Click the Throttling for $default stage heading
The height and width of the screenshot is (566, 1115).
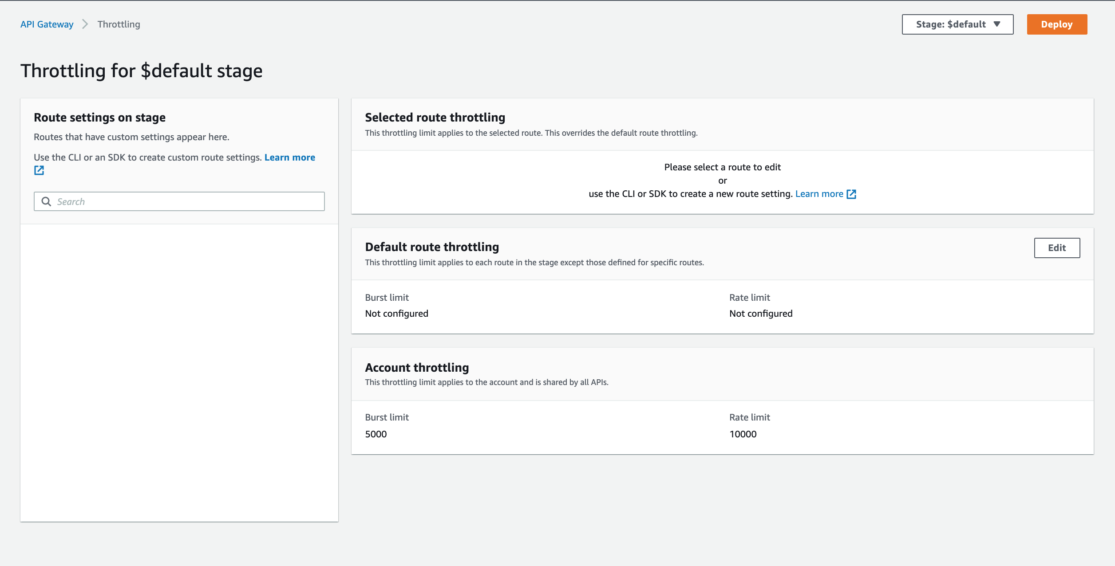pyautogui.click(x=142, y=71)
